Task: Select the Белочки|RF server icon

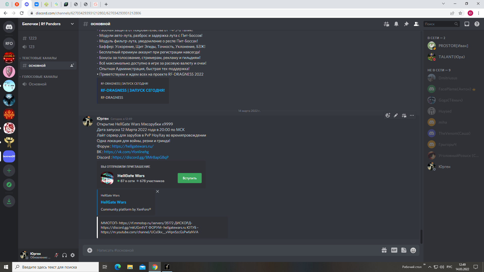Action: pyautogui.click(x=9, y=156)
